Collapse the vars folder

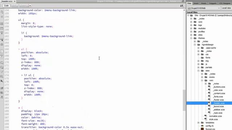(202, 80)
